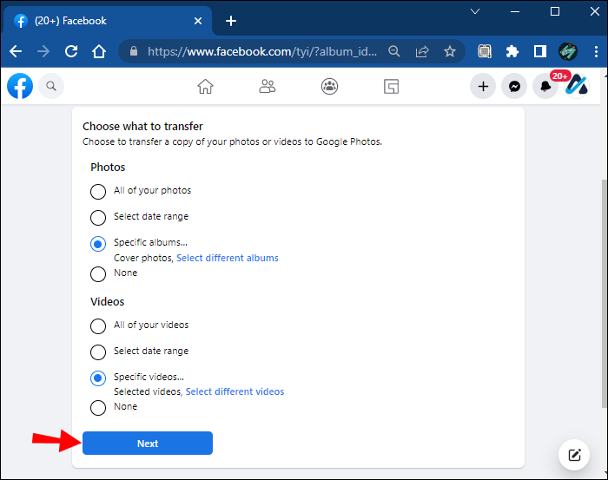This screenshot has width=608, height=480.
Task: Open the Friends icon in navigation
Action: point(268,86)
